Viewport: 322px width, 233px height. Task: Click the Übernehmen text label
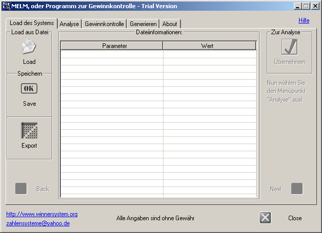pos(290,62)
